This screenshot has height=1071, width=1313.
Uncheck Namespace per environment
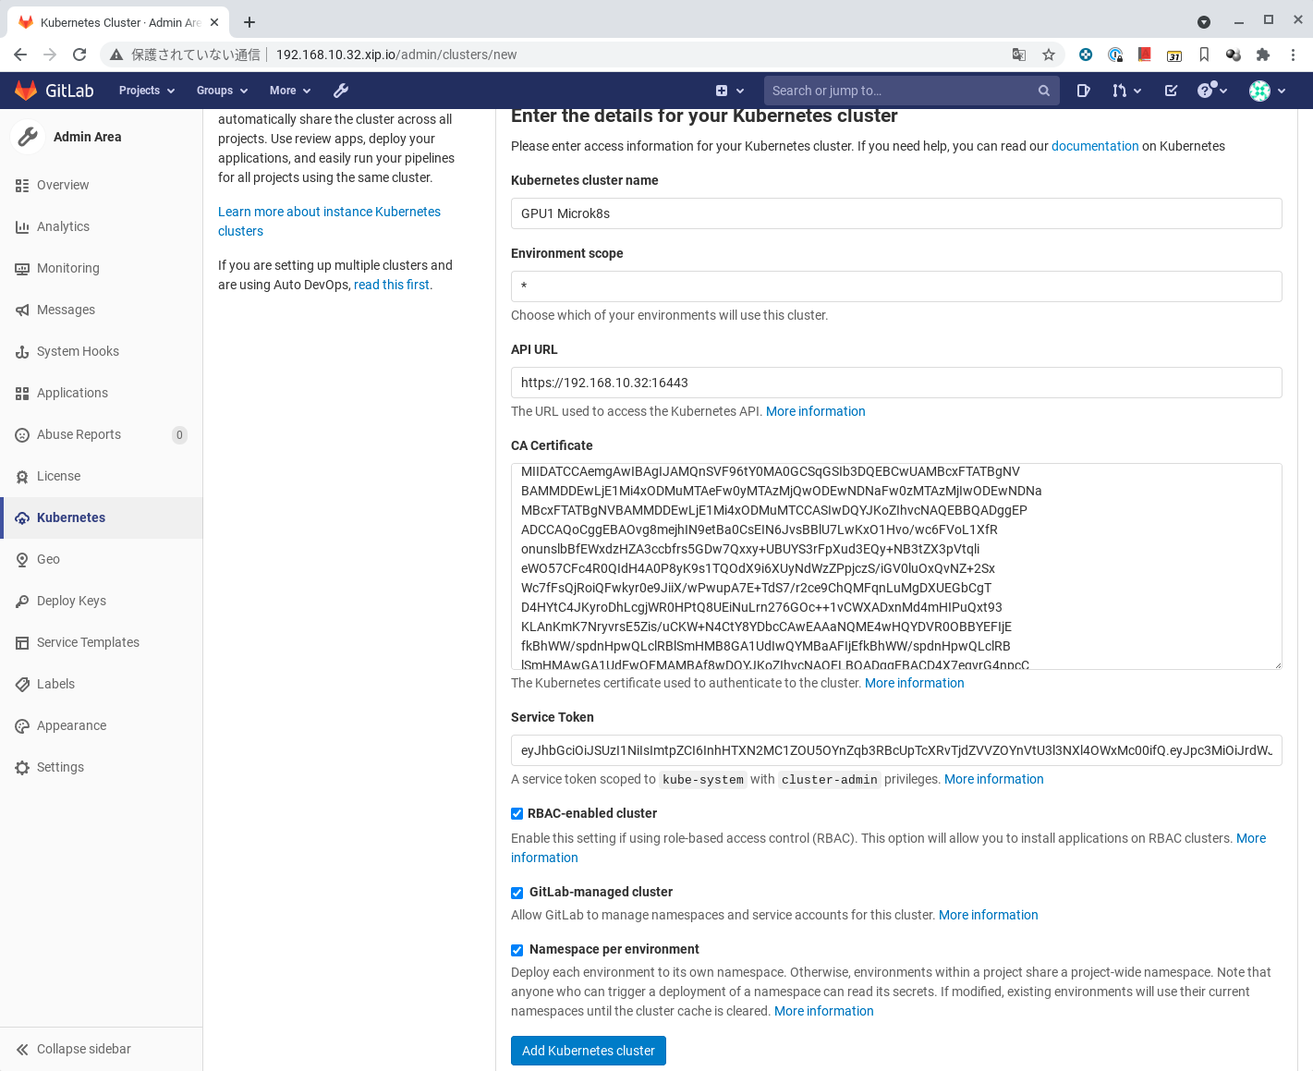click(517, 950)
